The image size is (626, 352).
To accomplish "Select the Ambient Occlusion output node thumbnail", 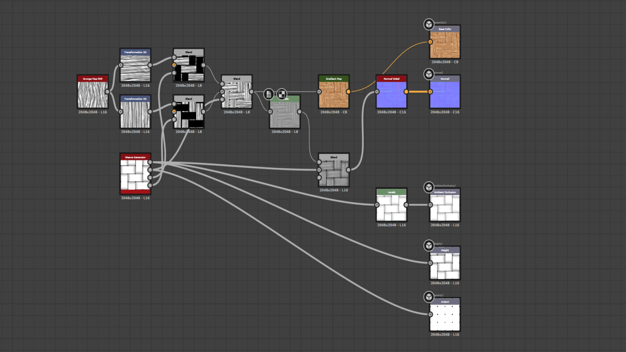I will pos(445,208).
